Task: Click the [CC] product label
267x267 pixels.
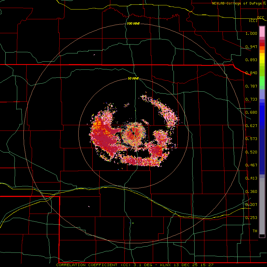Action: coord(253,20)
